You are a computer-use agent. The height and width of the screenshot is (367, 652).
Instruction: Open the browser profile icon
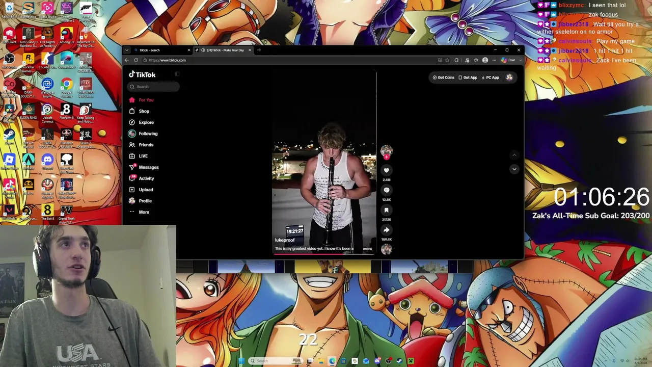click(485, 60)
